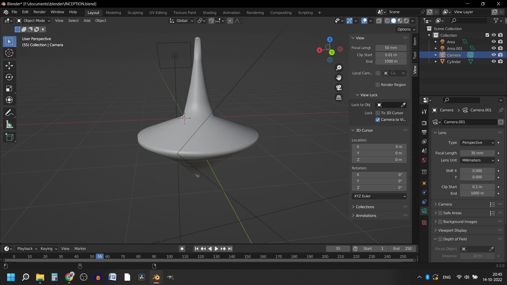Open the viewport Add menu
This screenshot has height=285, width=507.
(x=87, y=21)
